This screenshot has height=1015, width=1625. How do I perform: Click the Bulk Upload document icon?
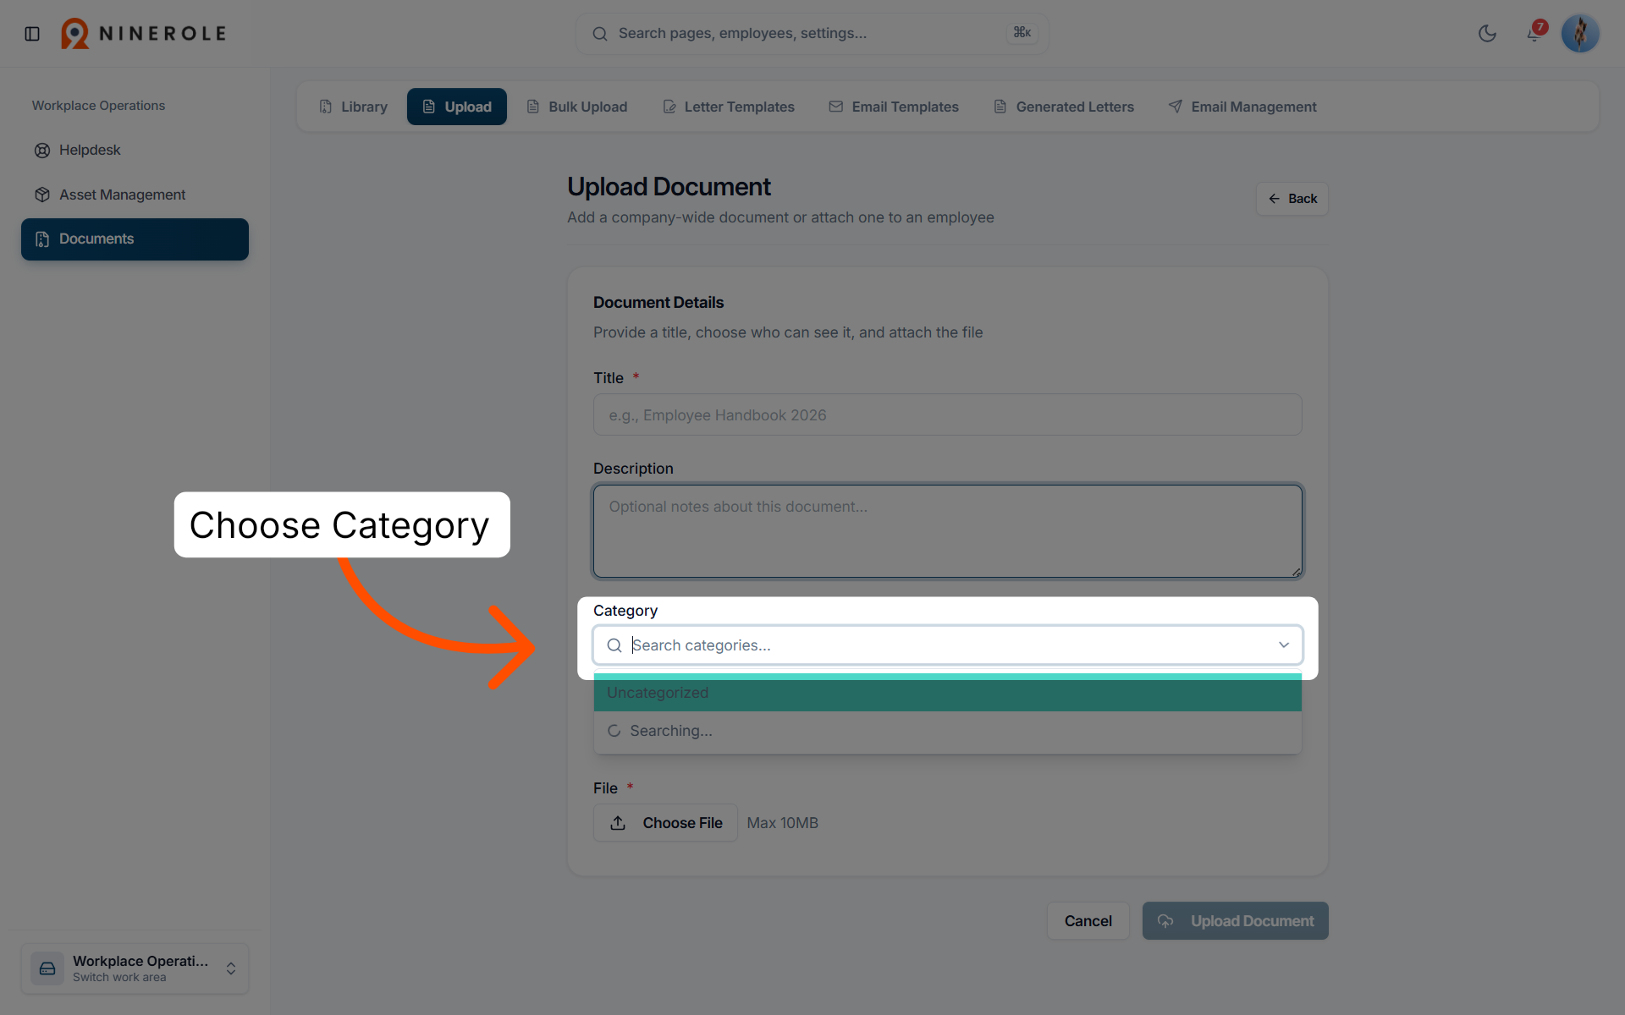click(533, 107)
